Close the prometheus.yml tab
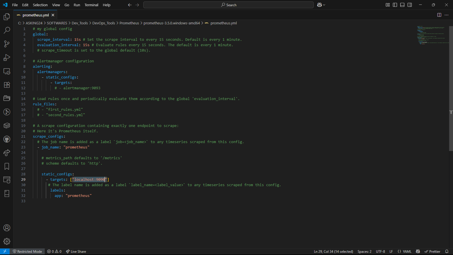The width and height of the screenshot is (453, 255). coord(53,15)
